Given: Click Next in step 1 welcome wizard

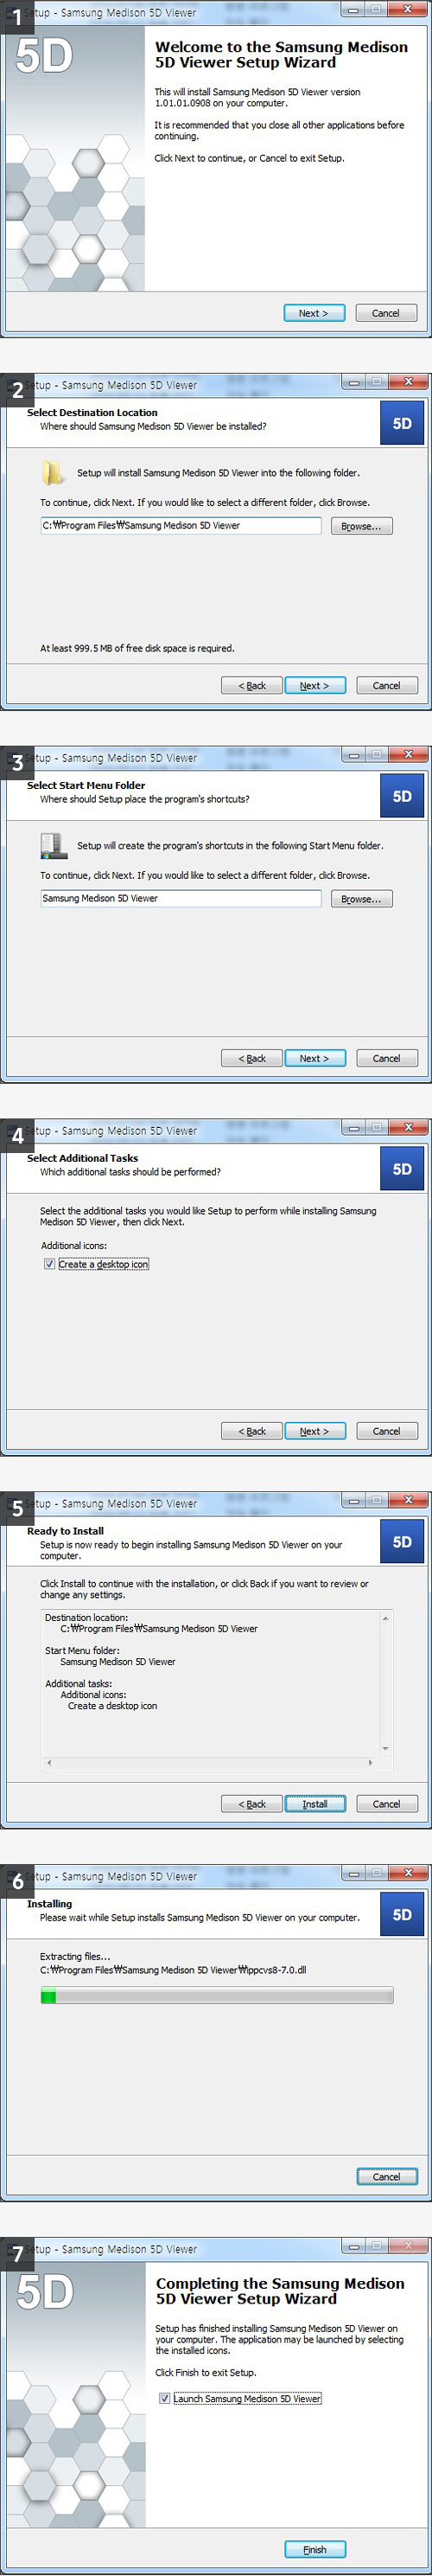Looking at the screenshot, I should [314, 313].
